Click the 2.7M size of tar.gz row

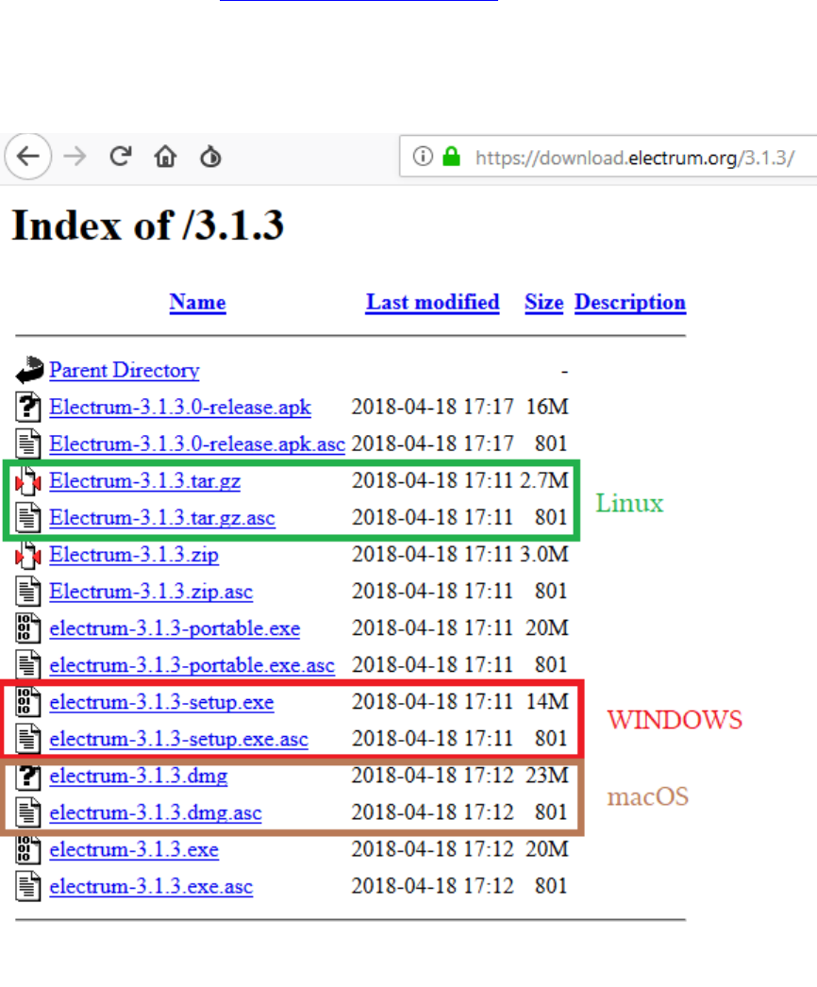pyautogui.click(x=544, y=480)
